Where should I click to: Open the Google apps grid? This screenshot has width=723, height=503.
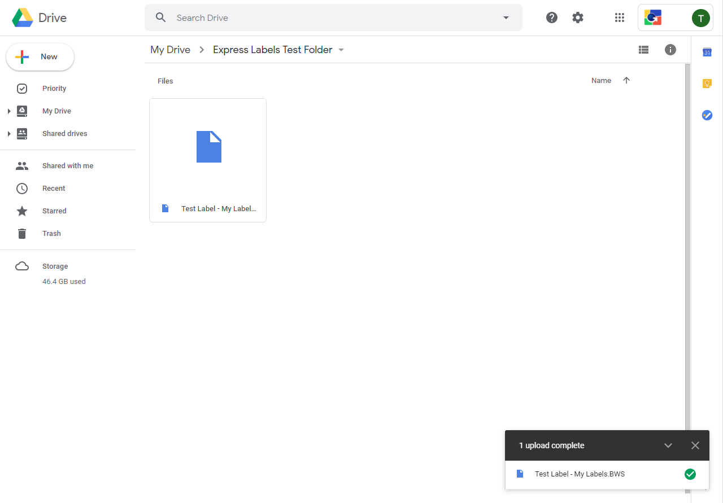click(620, 18)
